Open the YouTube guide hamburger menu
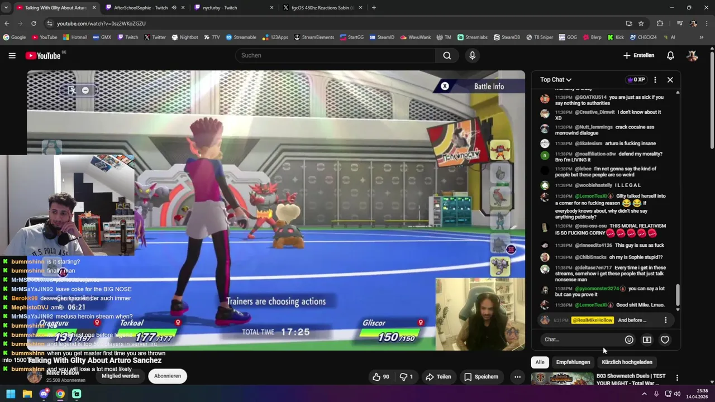 (x=12, y=55)
